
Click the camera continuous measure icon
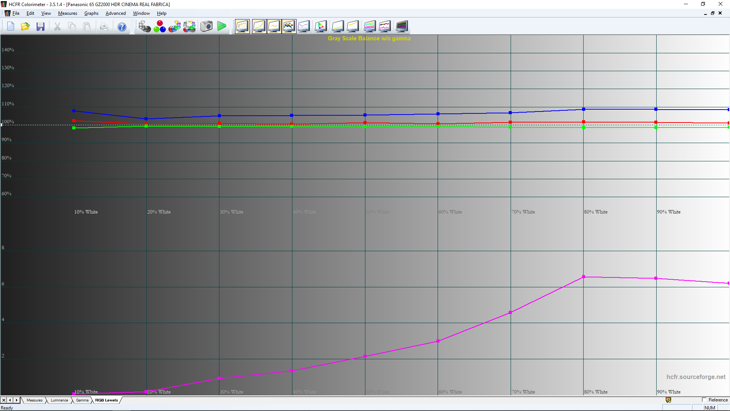[x=206, y=27]
